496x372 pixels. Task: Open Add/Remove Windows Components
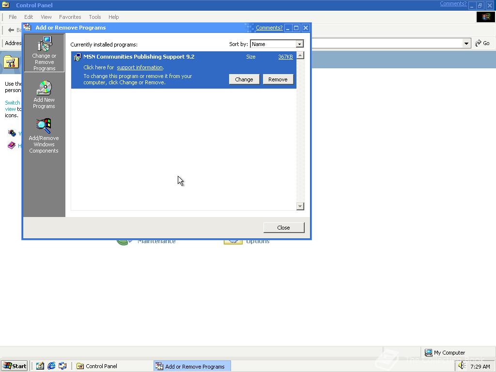[x=44, y=136]
